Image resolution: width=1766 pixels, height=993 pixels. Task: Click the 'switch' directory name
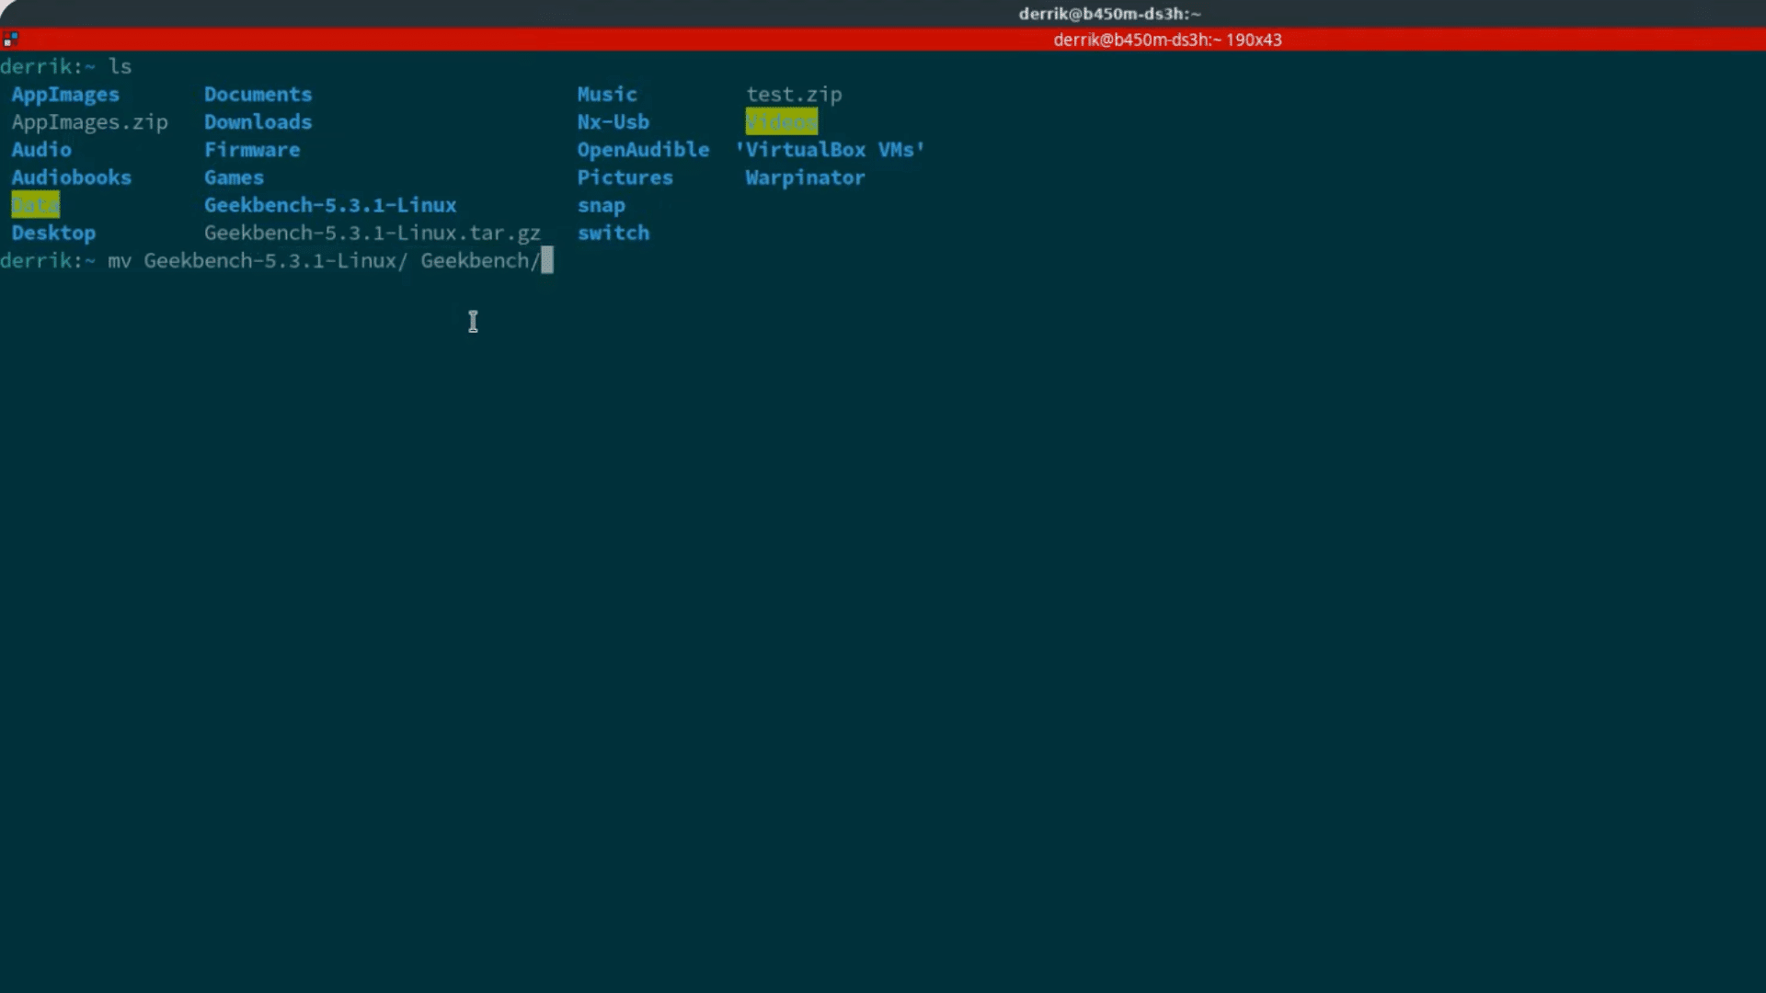click(x=614, y=234)
